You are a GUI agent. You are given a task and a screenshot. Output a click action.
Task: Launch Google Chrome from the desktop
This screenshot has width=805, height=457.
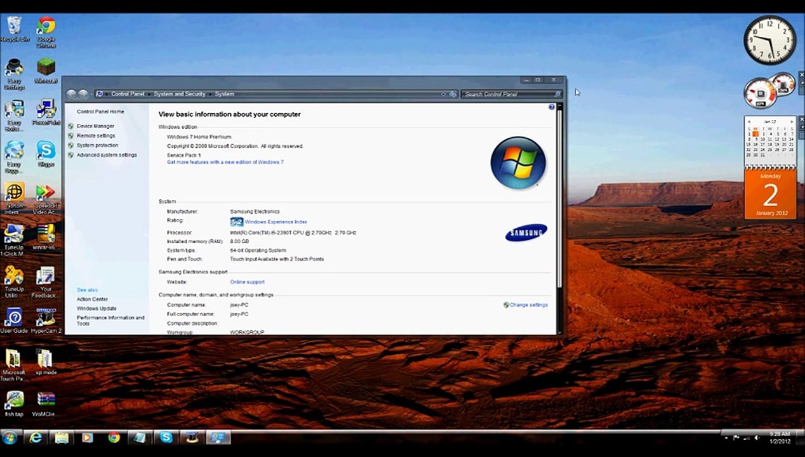pyautogui.click(x=46, y=32)
